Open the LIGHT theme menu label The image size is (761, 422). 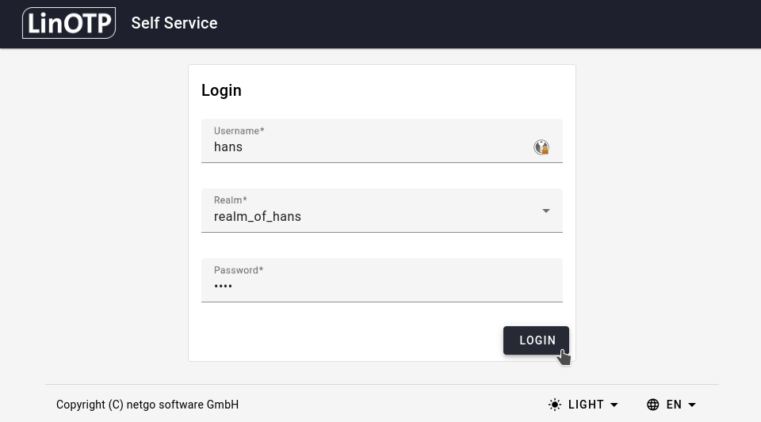point(586,405)
